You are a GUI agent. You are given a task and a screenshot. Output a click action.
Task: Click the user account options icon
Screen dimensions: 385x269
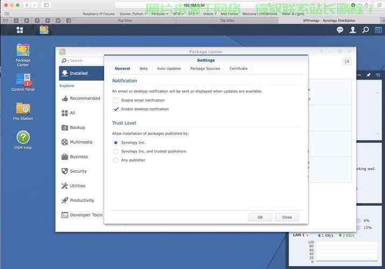(x=353, y=30)
